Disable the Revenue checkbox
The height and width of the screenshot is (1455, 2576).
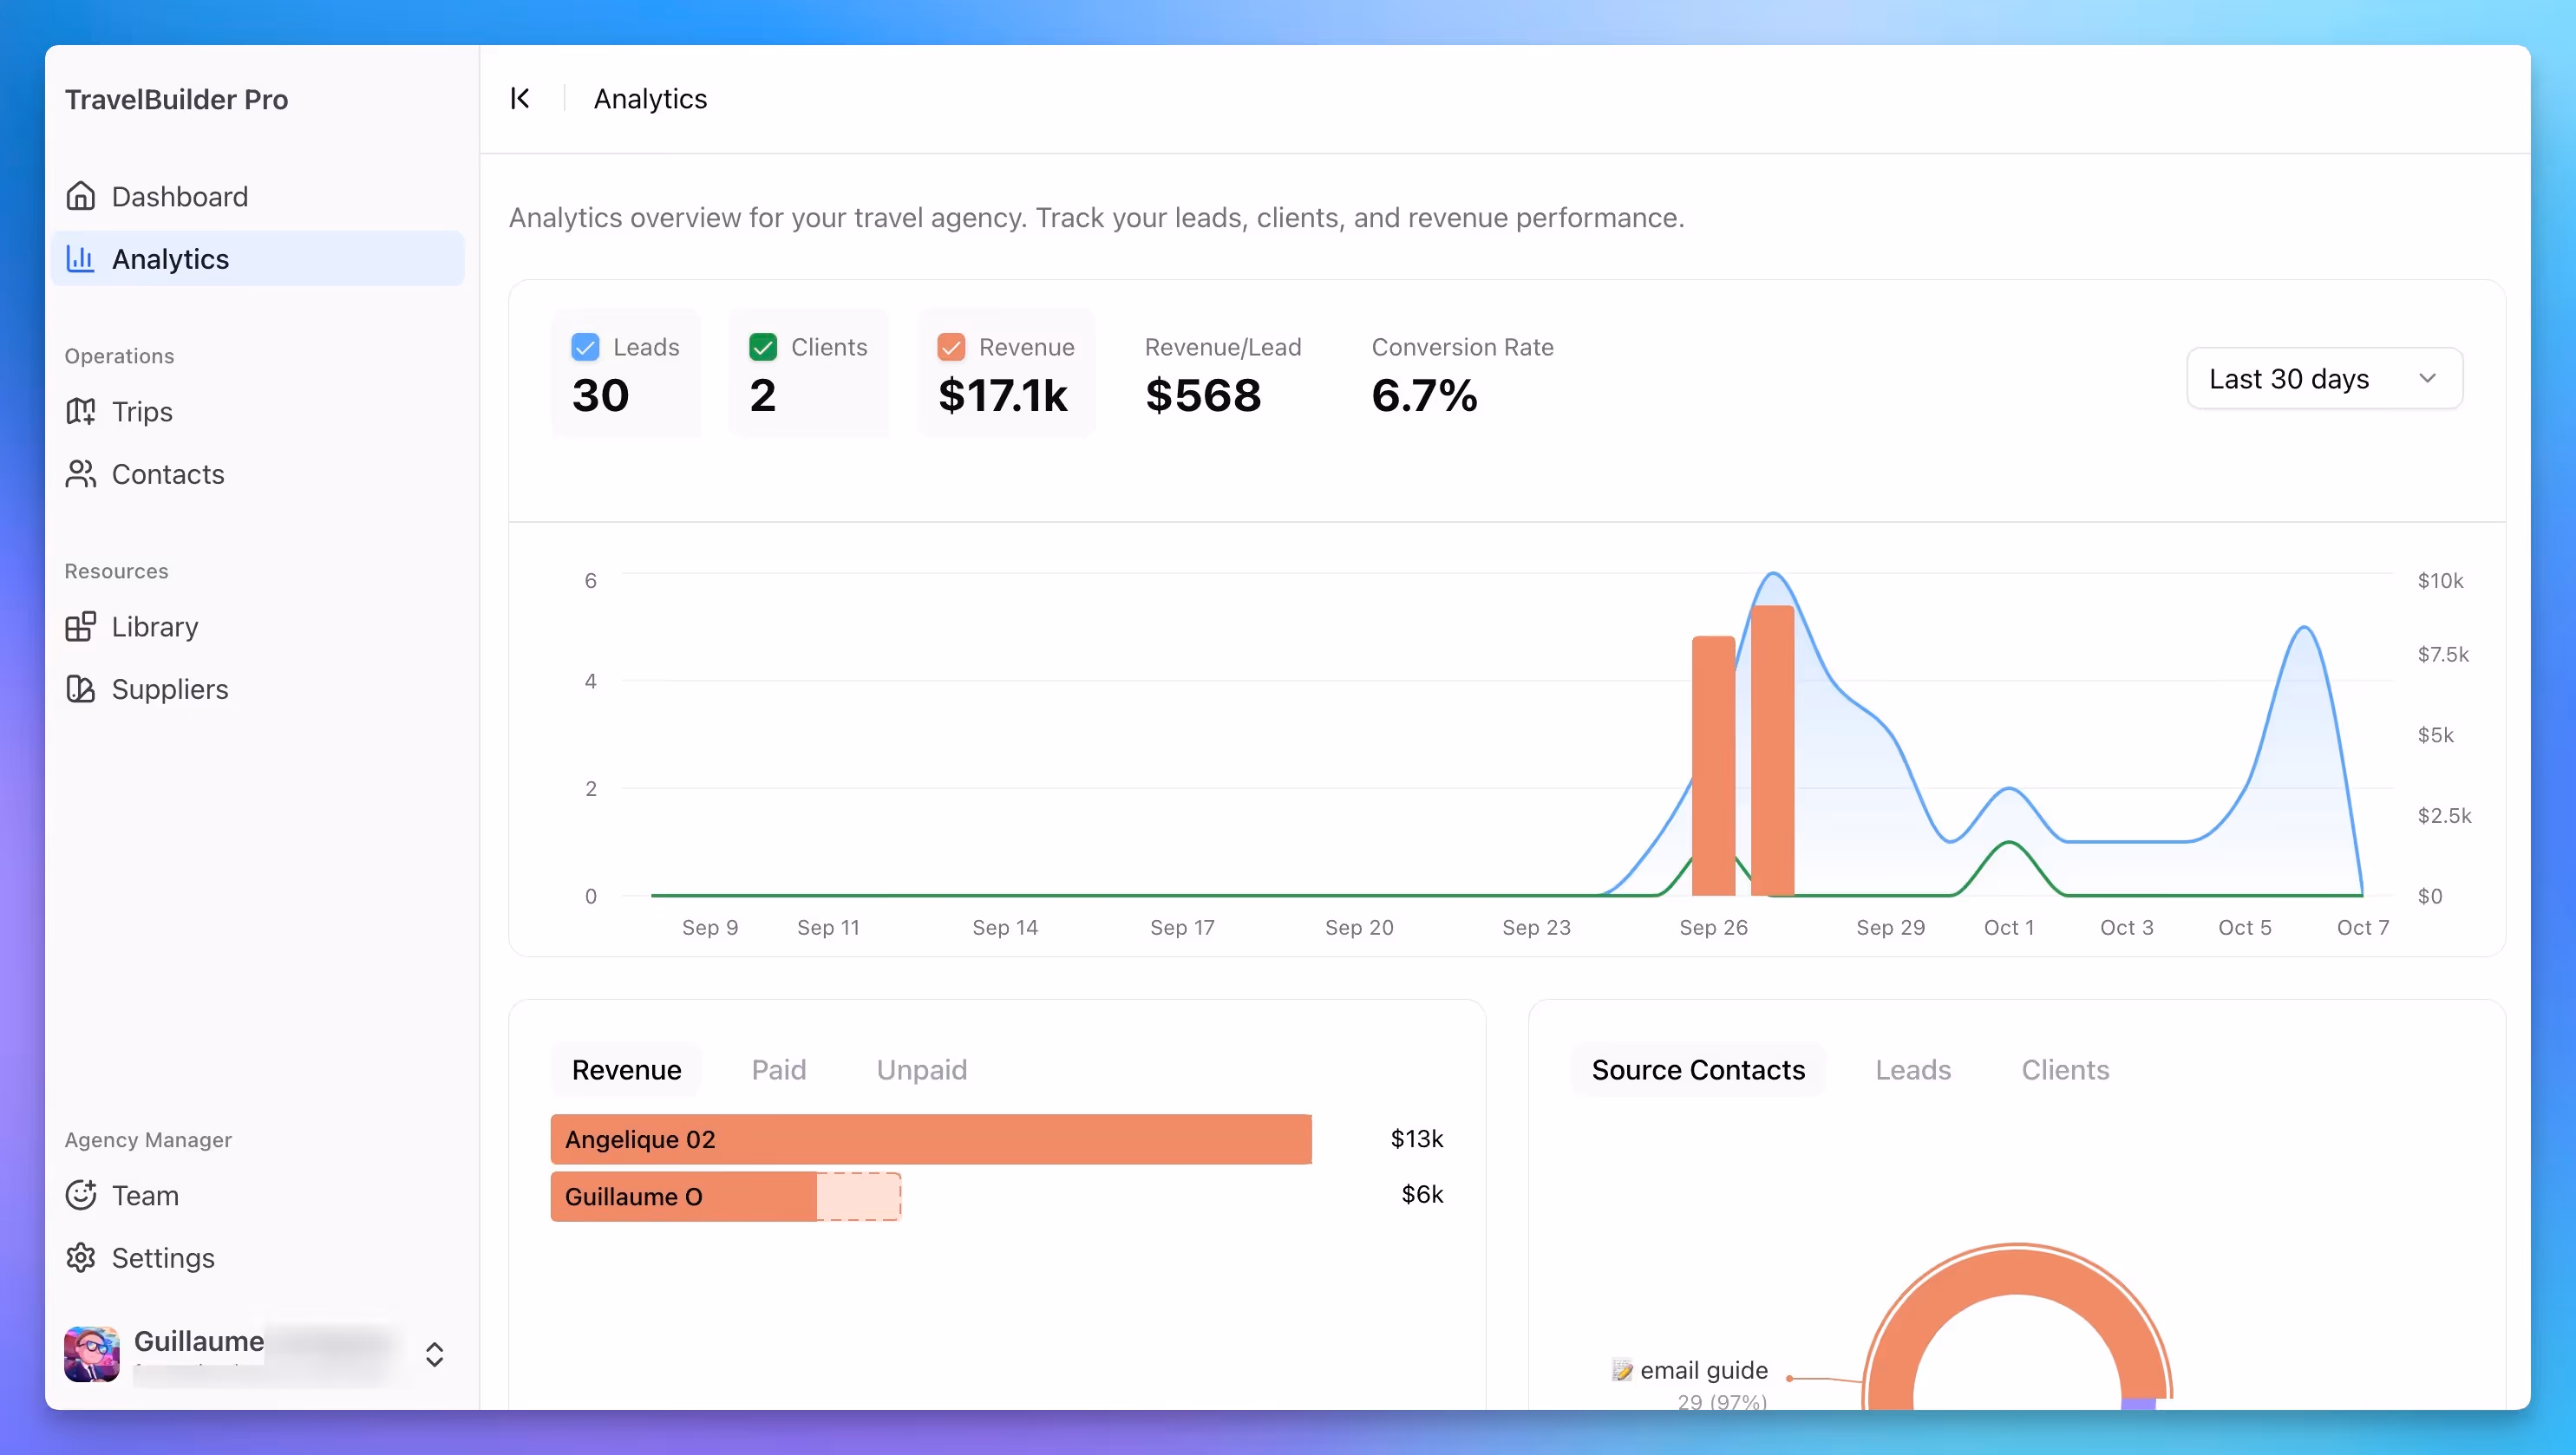(x=951, y=347)
